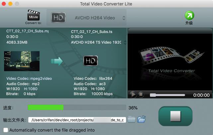Close the window with red button

(4, 4)
